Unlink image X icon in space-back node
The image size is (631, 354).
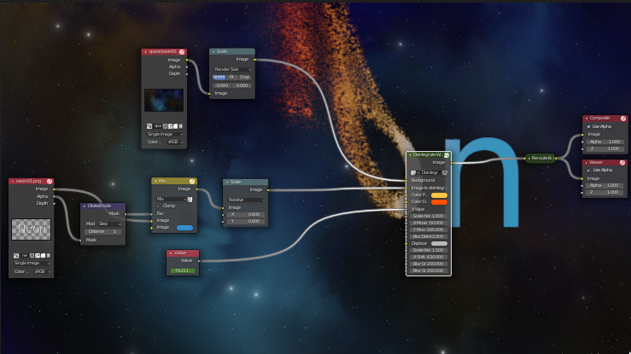[x=180, y=126]
